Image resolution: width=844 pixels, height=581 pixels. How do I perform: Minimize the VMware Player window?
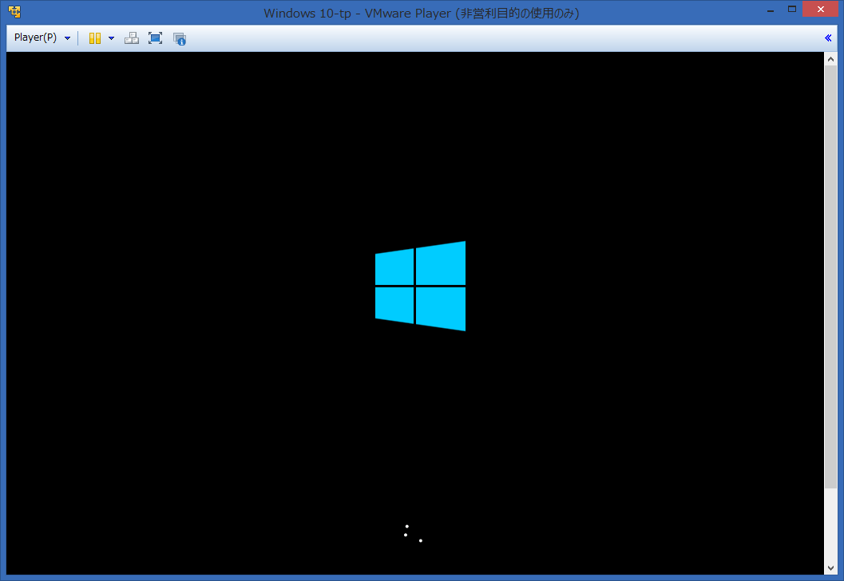(x=771, y=10)
